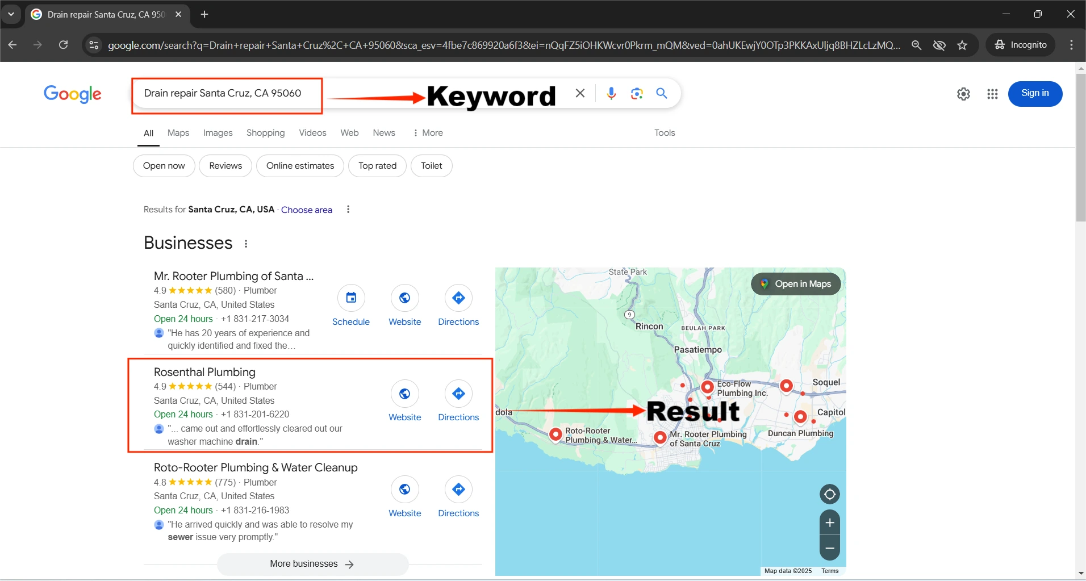Click the Roto-Rooter map pin
The width and height of the screenshot is (1086, 581).
555,434
